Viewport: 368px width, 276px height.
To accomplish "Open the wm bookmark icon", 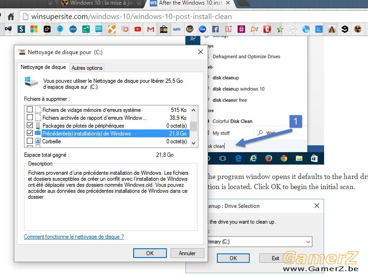I will coord(177,29).
